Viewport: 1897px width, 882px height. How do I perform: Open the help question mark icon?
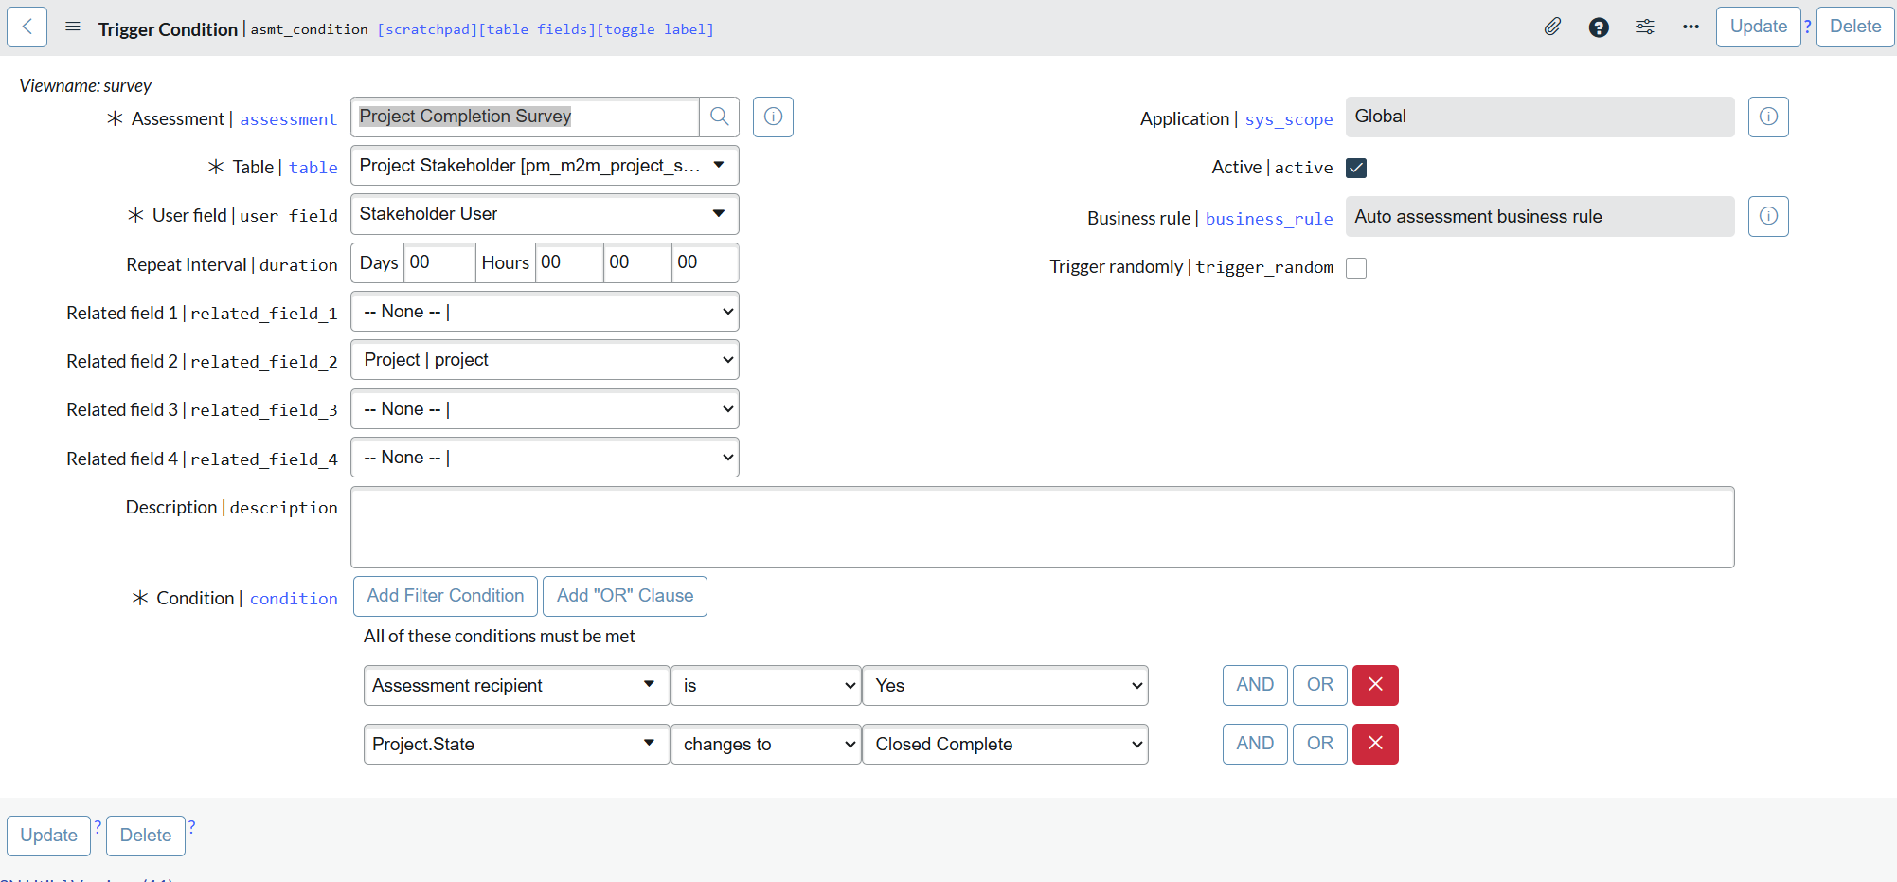[x=1599, y=27]
